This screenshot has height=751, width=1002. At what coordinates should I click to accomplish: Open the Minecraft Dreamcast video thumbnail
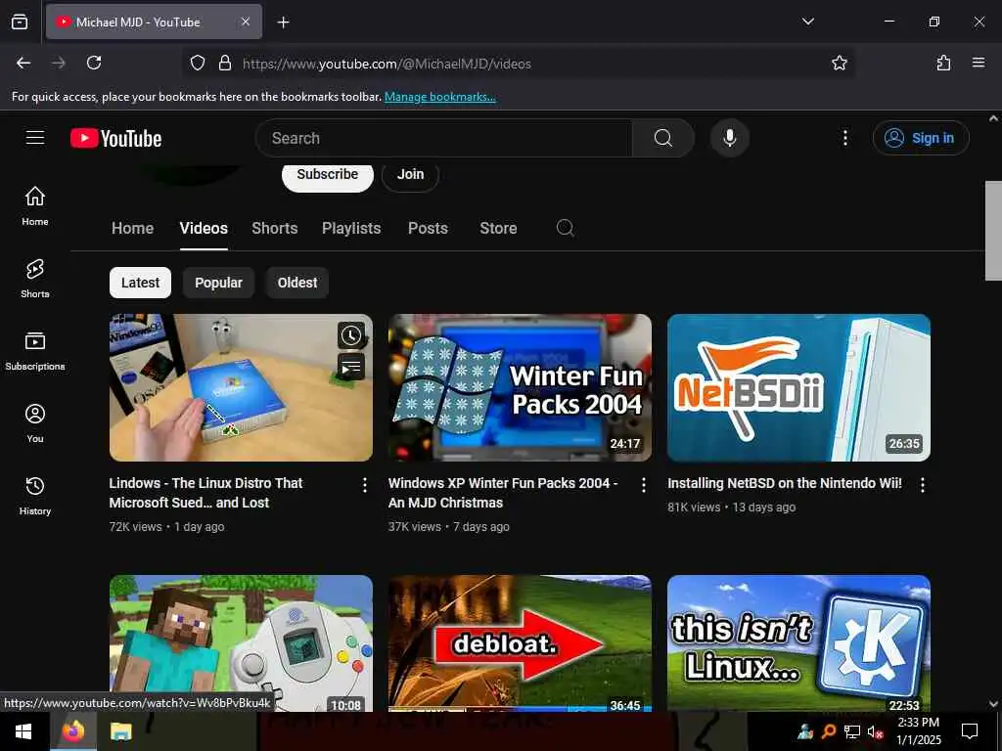[x=241, y=643]
